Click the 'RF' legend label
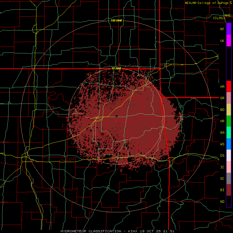 [x=222, y=29]
